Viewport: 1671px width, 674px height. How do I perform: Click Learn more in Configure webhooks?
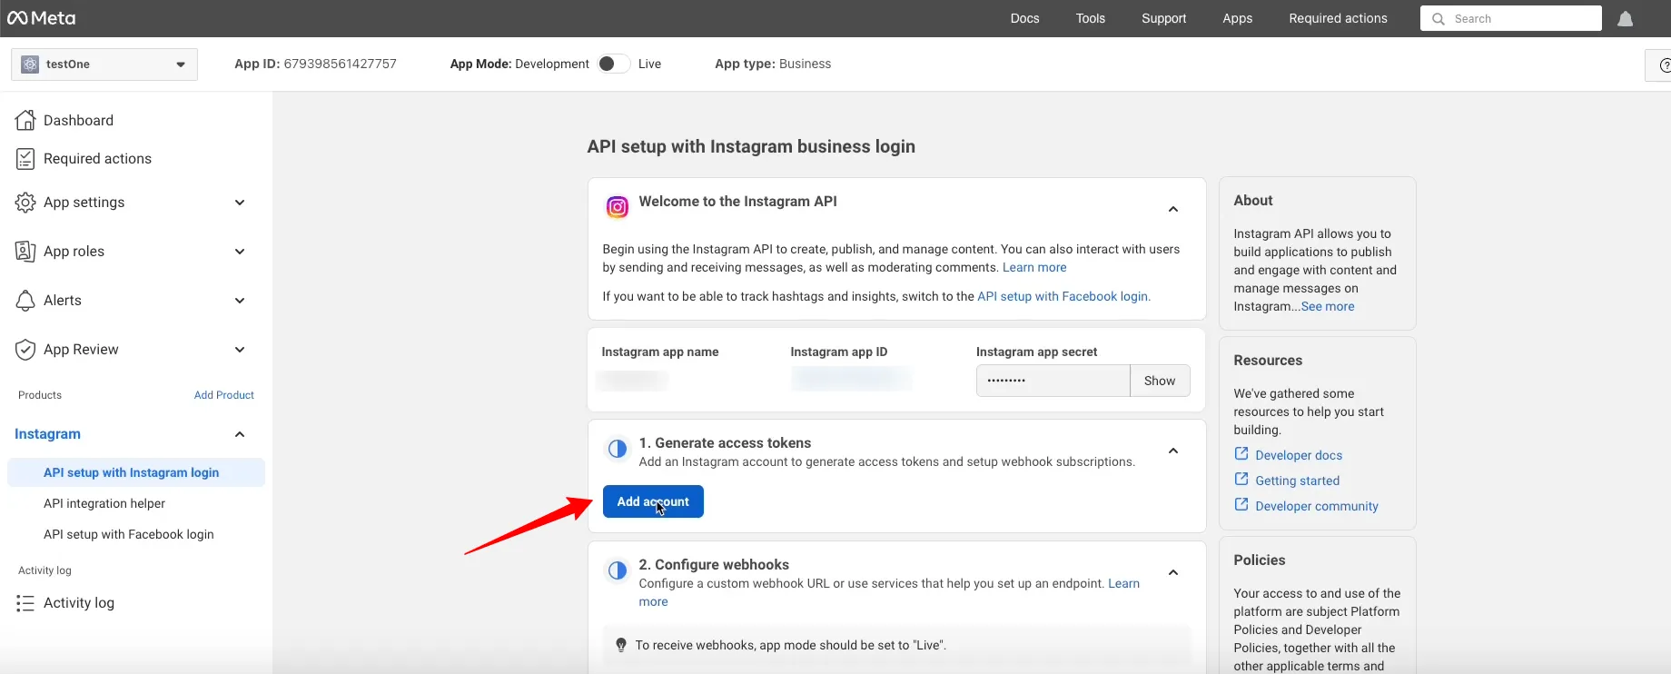point(1123,583)
